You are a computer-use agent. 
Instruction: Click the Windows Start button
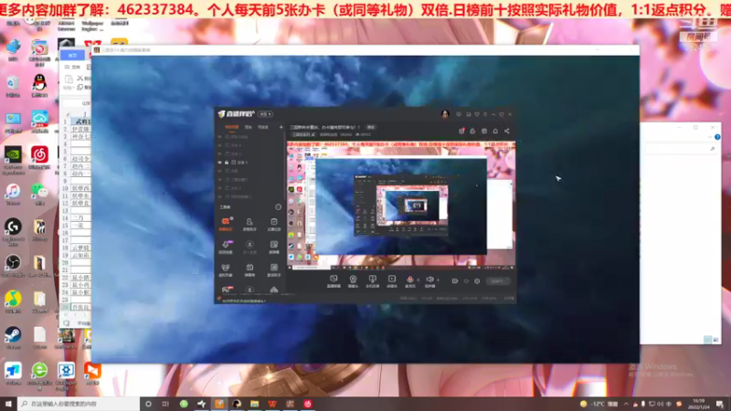[8, 404]
